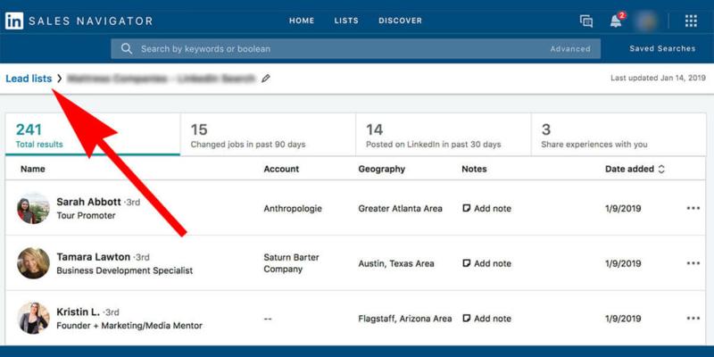Open the apps grid menu
Viewport: 714px width, 357px height.
click(x=691, y=21)
